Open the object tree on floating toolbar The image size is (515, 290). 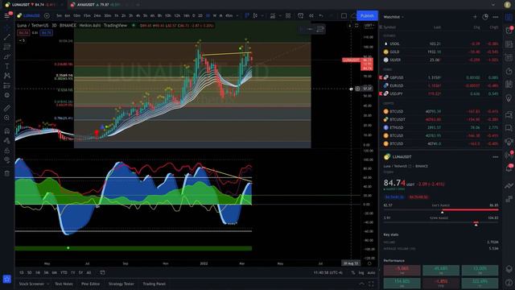320,29
